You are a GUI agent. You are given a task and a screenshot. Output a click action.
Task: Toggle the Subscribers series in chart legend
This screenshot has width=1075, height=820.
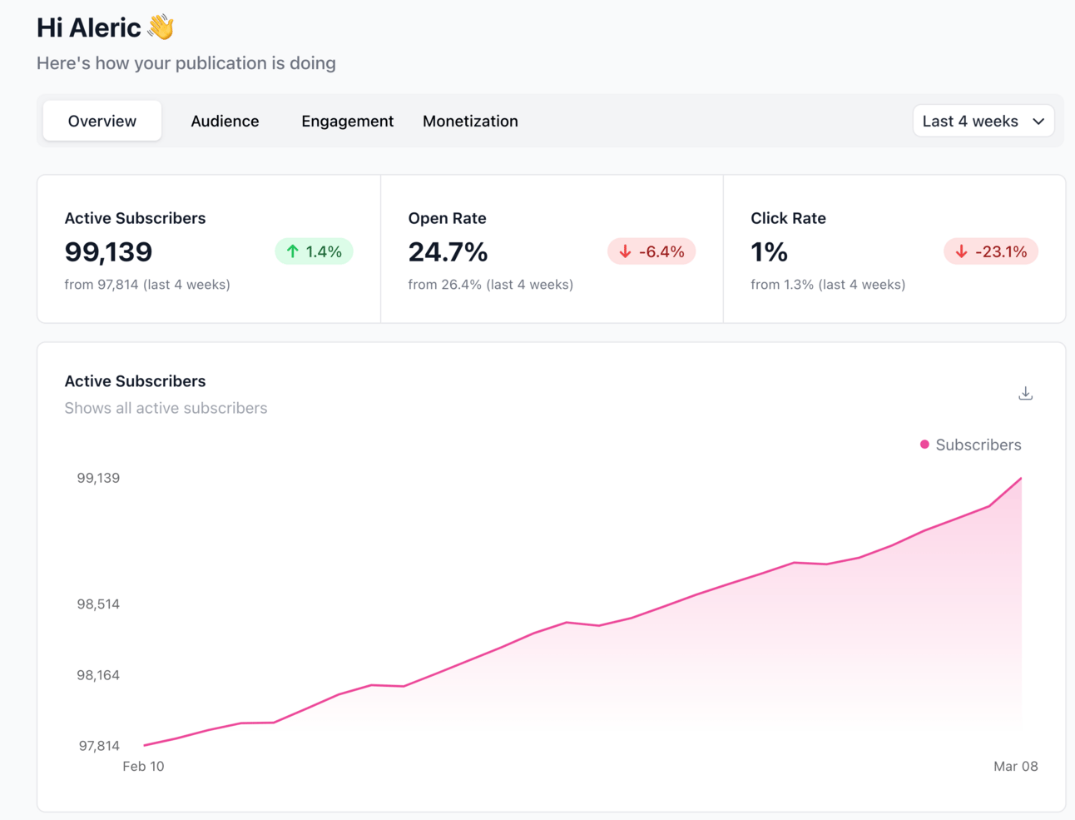[x=970, y=445]
